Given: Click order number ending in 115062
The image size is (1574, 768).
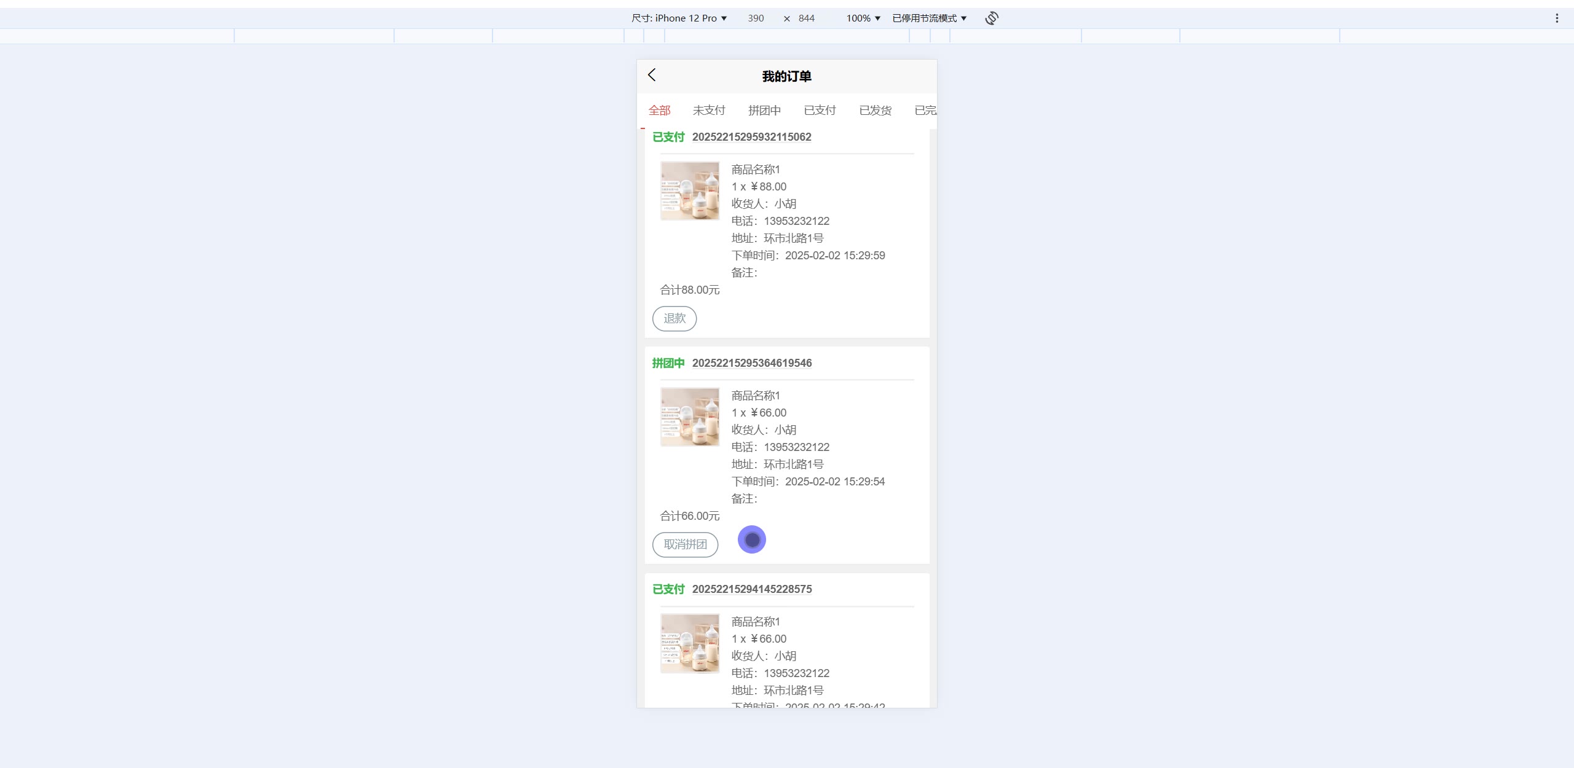Looking at the screenshot, I should 751,137.
